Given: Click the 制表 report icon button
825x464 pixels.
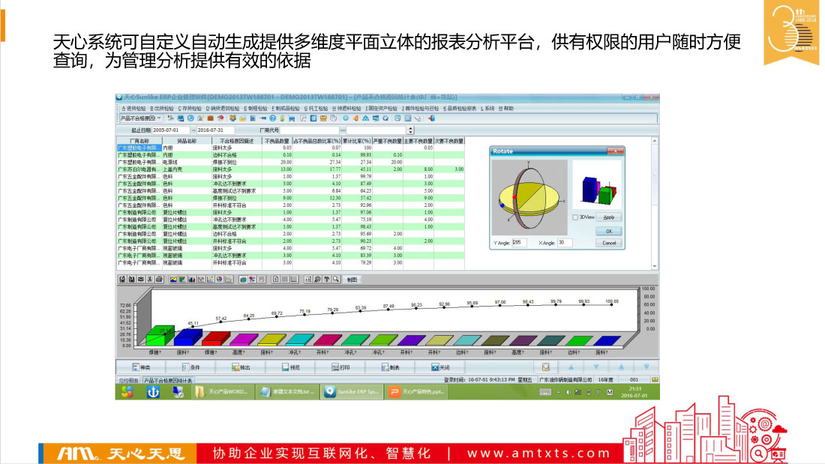Looking at the screenshot, I should coord(390,367).
